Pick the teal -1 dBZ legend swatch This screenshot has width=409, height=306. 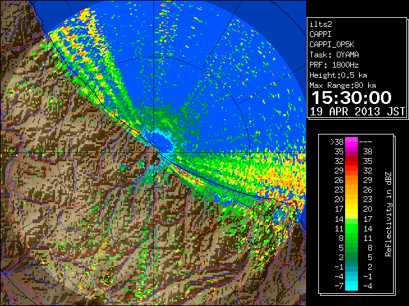point(351,266)
